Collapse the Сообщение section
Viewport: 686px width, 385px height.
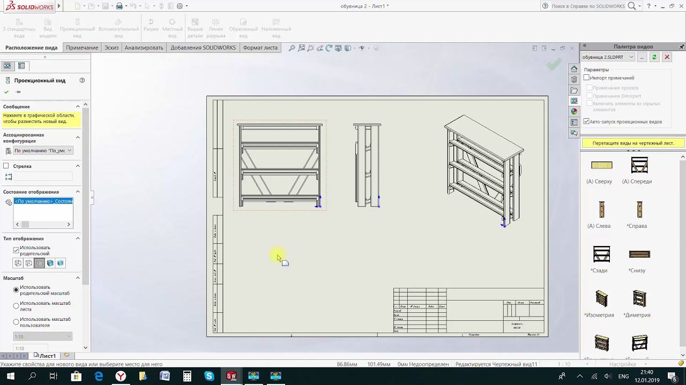pyautogui.click(x=78, y=106)
